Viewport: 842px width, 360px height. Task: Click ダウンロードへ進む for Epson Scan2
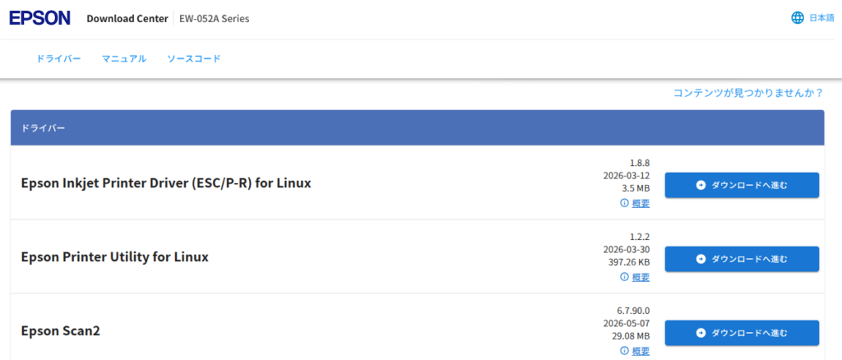pyautogui.click(x=742, y=333)
